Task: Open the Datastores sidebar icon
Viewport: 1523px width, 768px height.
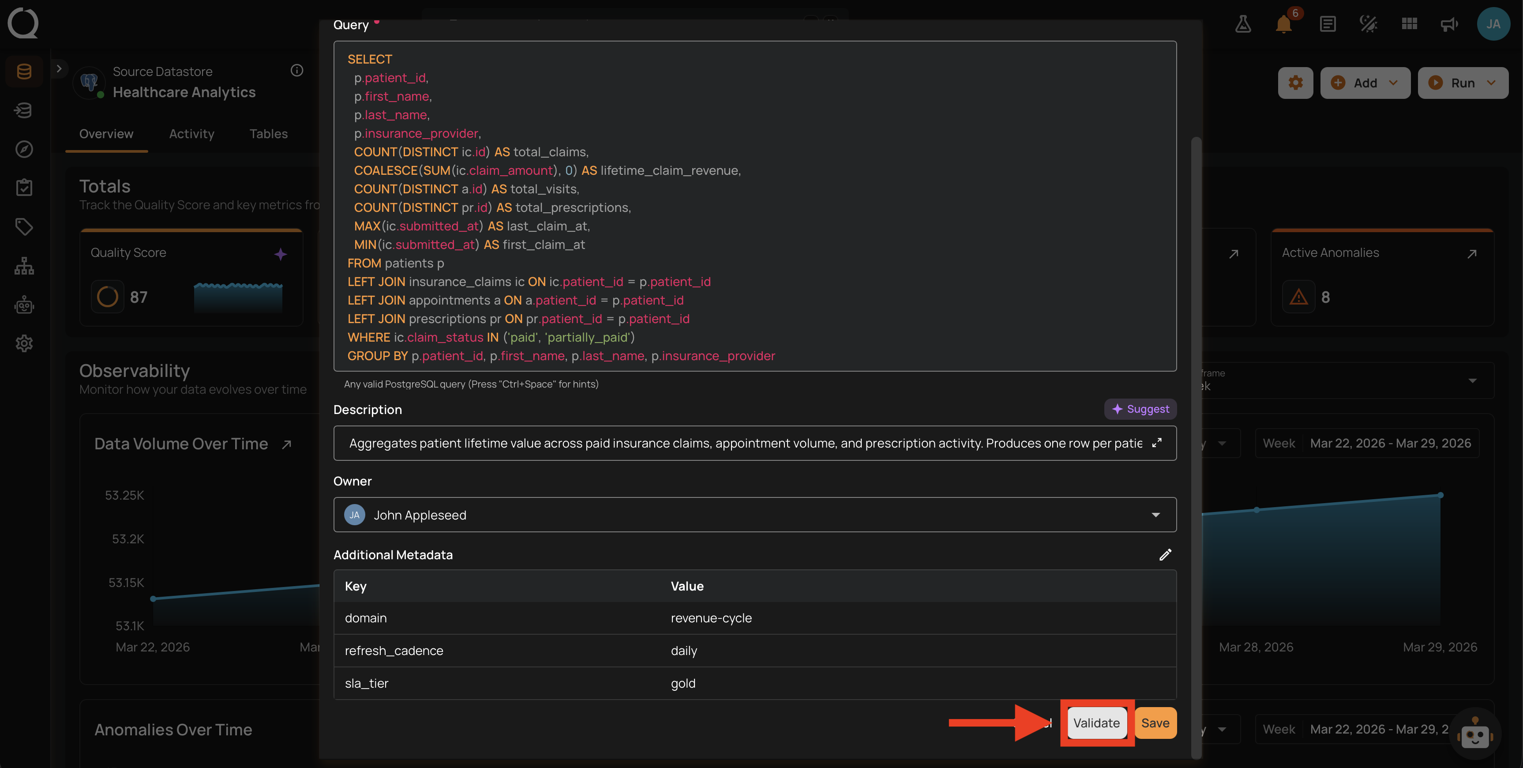Action: tap(24, 72)
